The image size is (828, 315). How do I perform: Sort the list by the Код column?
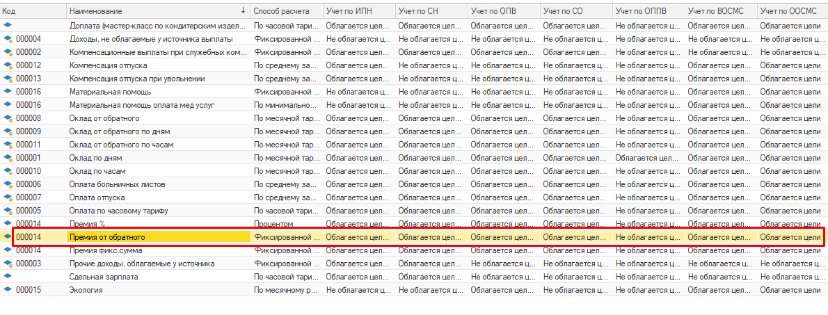click(x=33, y=10)
